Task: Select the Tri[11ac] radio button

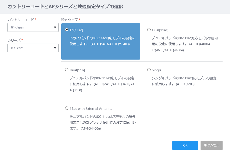Action: pos(67,30)
